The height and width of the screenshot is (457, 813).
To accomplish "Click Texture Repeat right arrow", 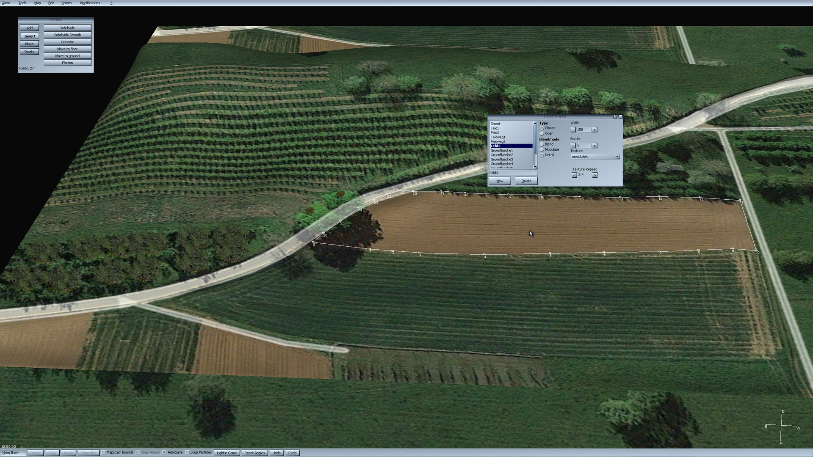I will coord(595,175).
